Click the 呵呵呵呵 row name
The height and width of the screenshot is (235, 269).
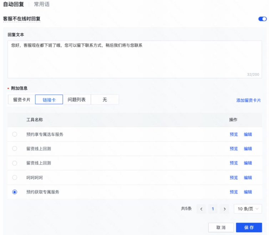click(35, 177)
